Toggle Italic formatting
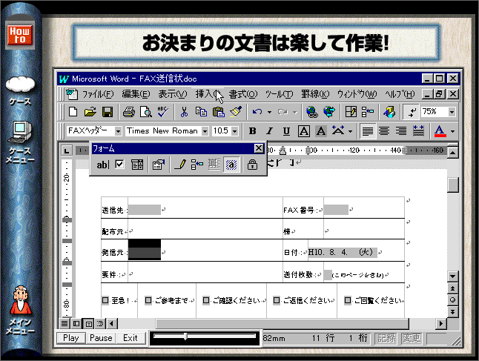Viewport: 479px width, 361px height. click(269, 131)
